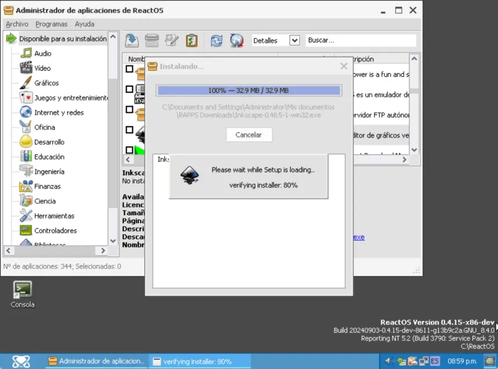Click the application list scroll left arrow
The width and height of the screenshot is (498, 369).
tap(128, 160)
